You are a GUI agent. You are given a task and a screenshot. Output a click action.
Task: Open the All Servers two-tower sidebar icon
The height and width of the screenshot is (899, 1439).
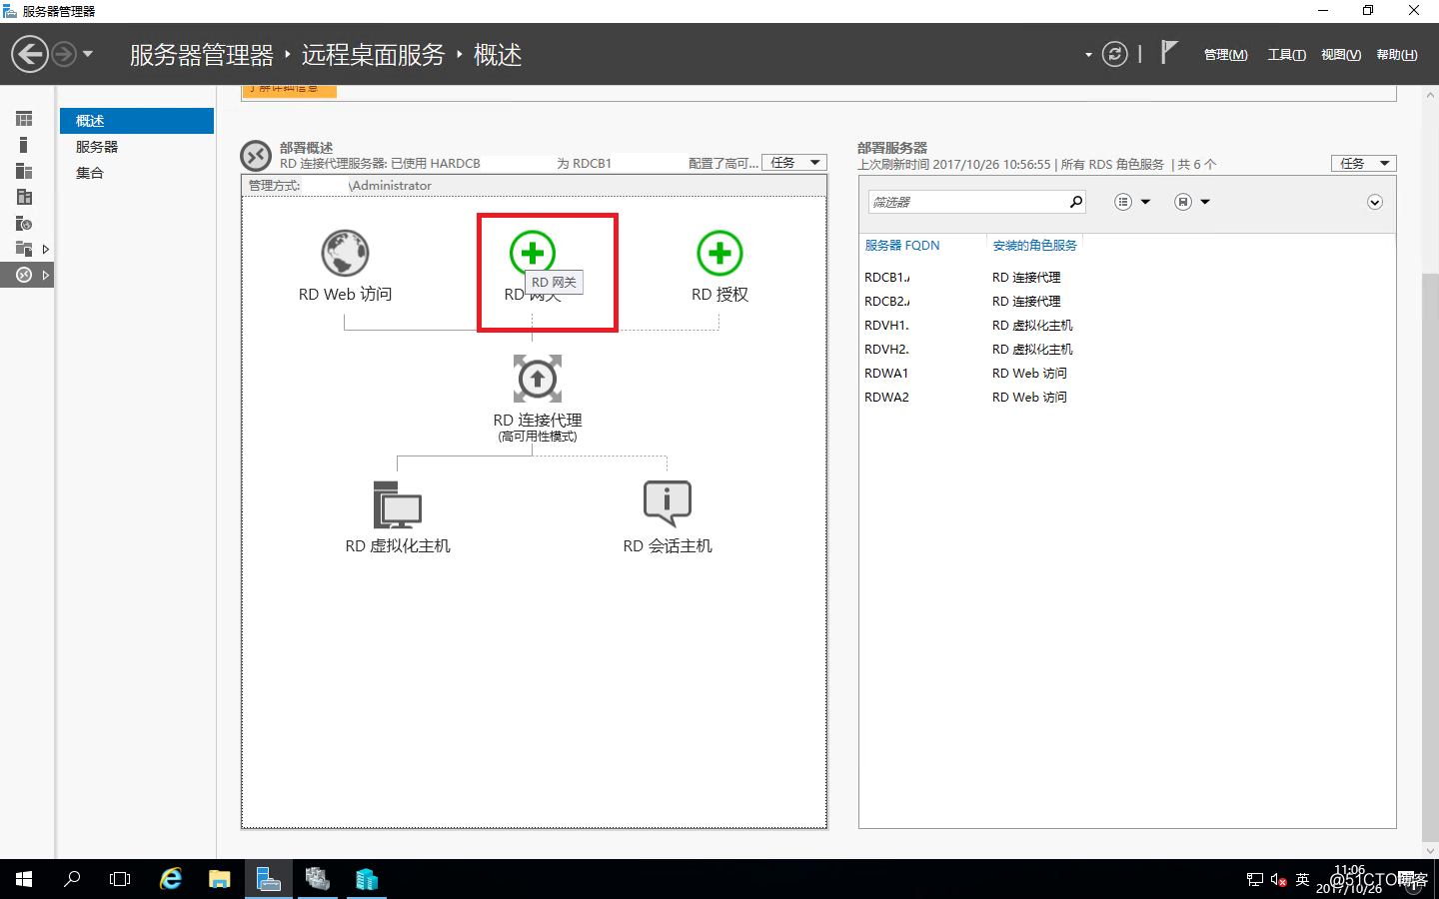(24, 171)
